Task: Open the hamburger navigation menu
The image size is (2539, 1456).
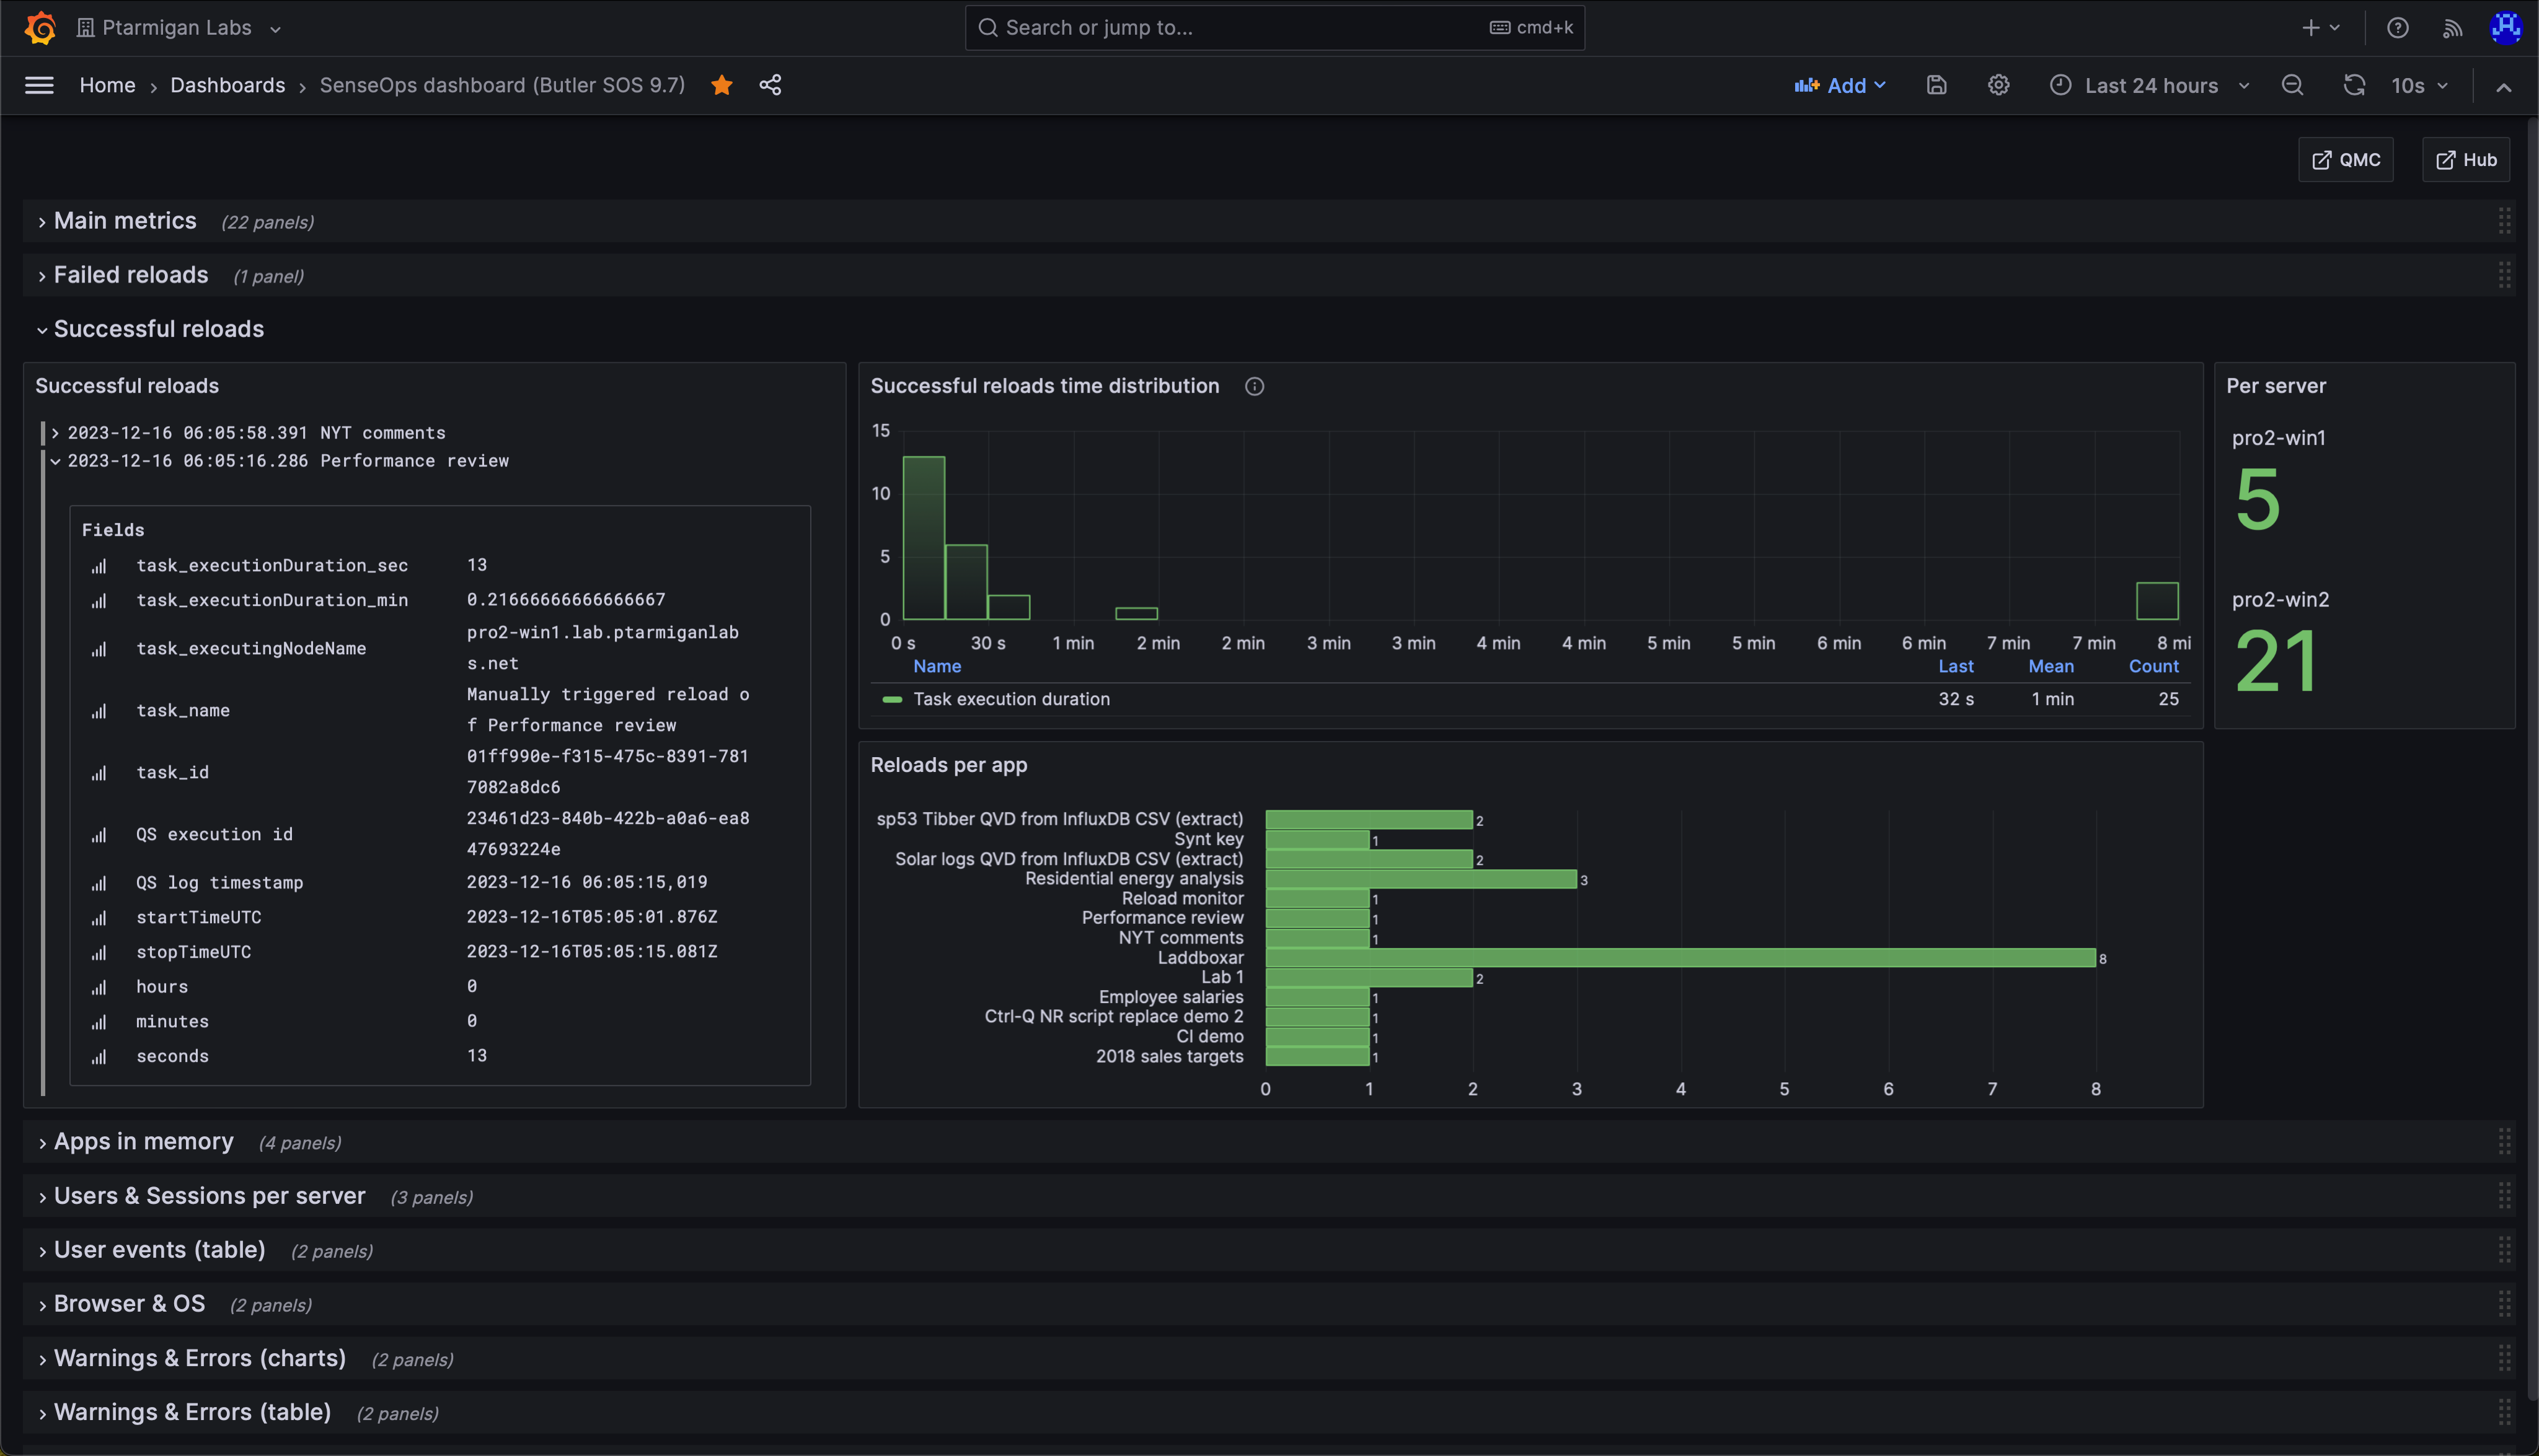Action: [x=39, y=85]
